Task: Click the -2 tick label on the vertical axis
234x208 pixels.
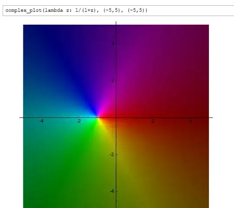Action: tap(112, 155)
